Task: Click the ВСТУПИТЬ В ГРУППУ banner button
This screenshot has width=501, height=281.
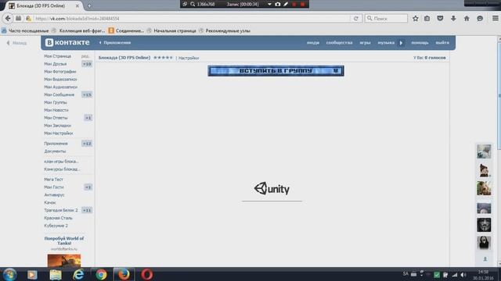Action: coord(276,71)
